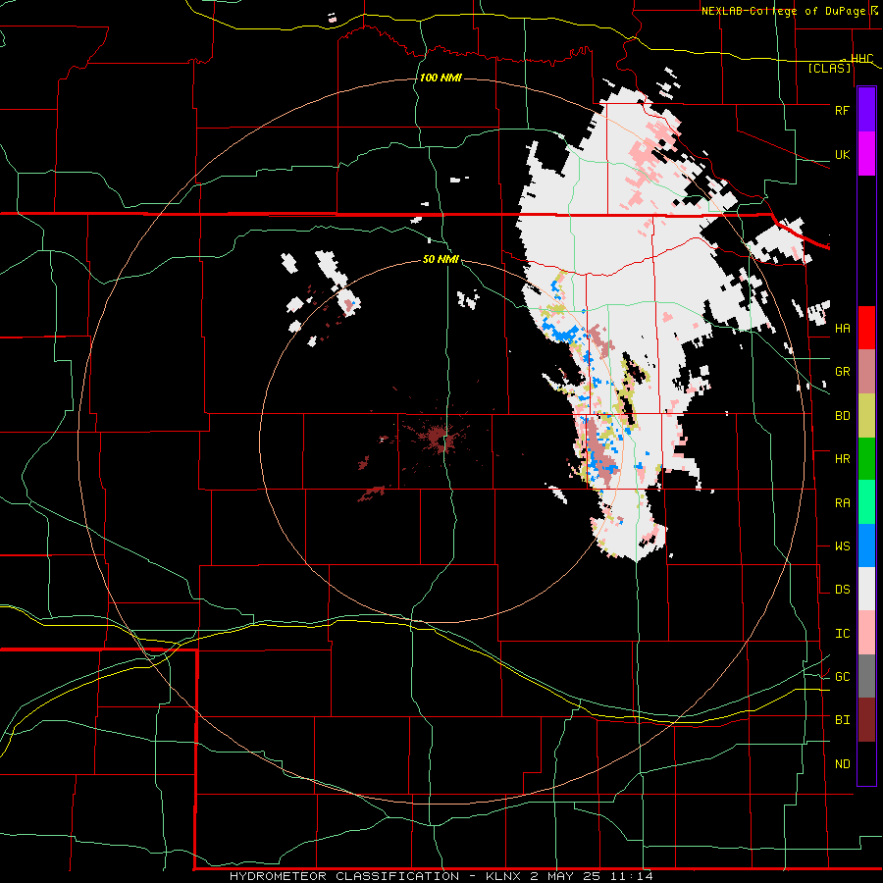
Task: Click the BI dark red legend swatch
Action: (x=866, y=720)
